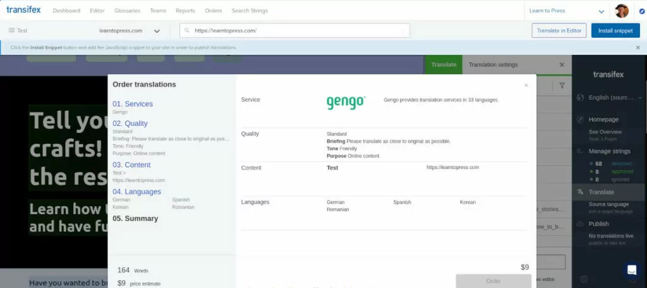Open the user avatar profile menu
647x288 pixels.
click(622, 11)
